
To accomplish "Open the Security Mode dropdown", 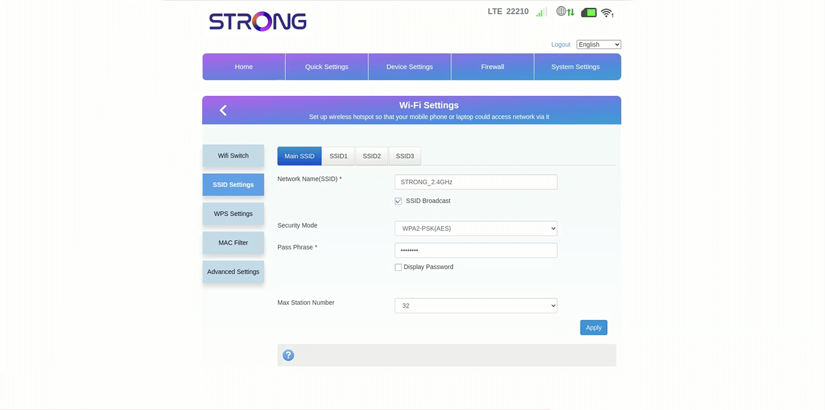I will [x=476, y=228].
